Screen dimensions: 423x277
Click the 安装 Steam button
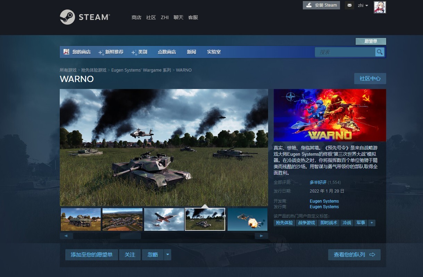coord(321,5)
